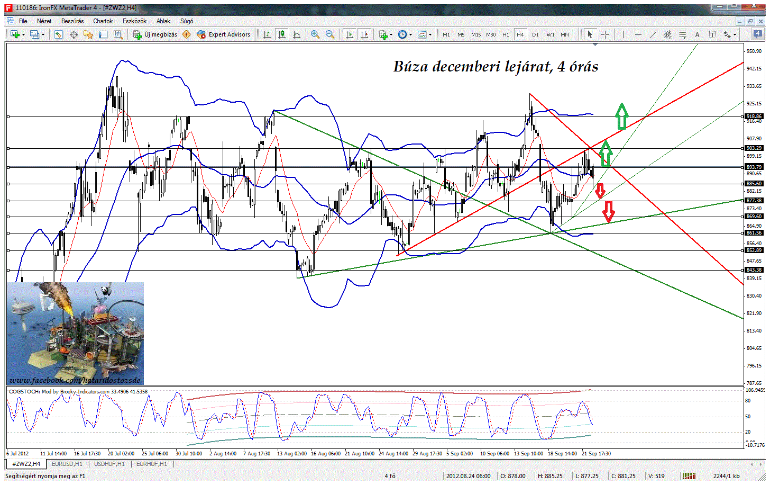The height and width of the screenshot is (485, 770).
Task: Enable the Chart Shift toggle
Action: 364,34
